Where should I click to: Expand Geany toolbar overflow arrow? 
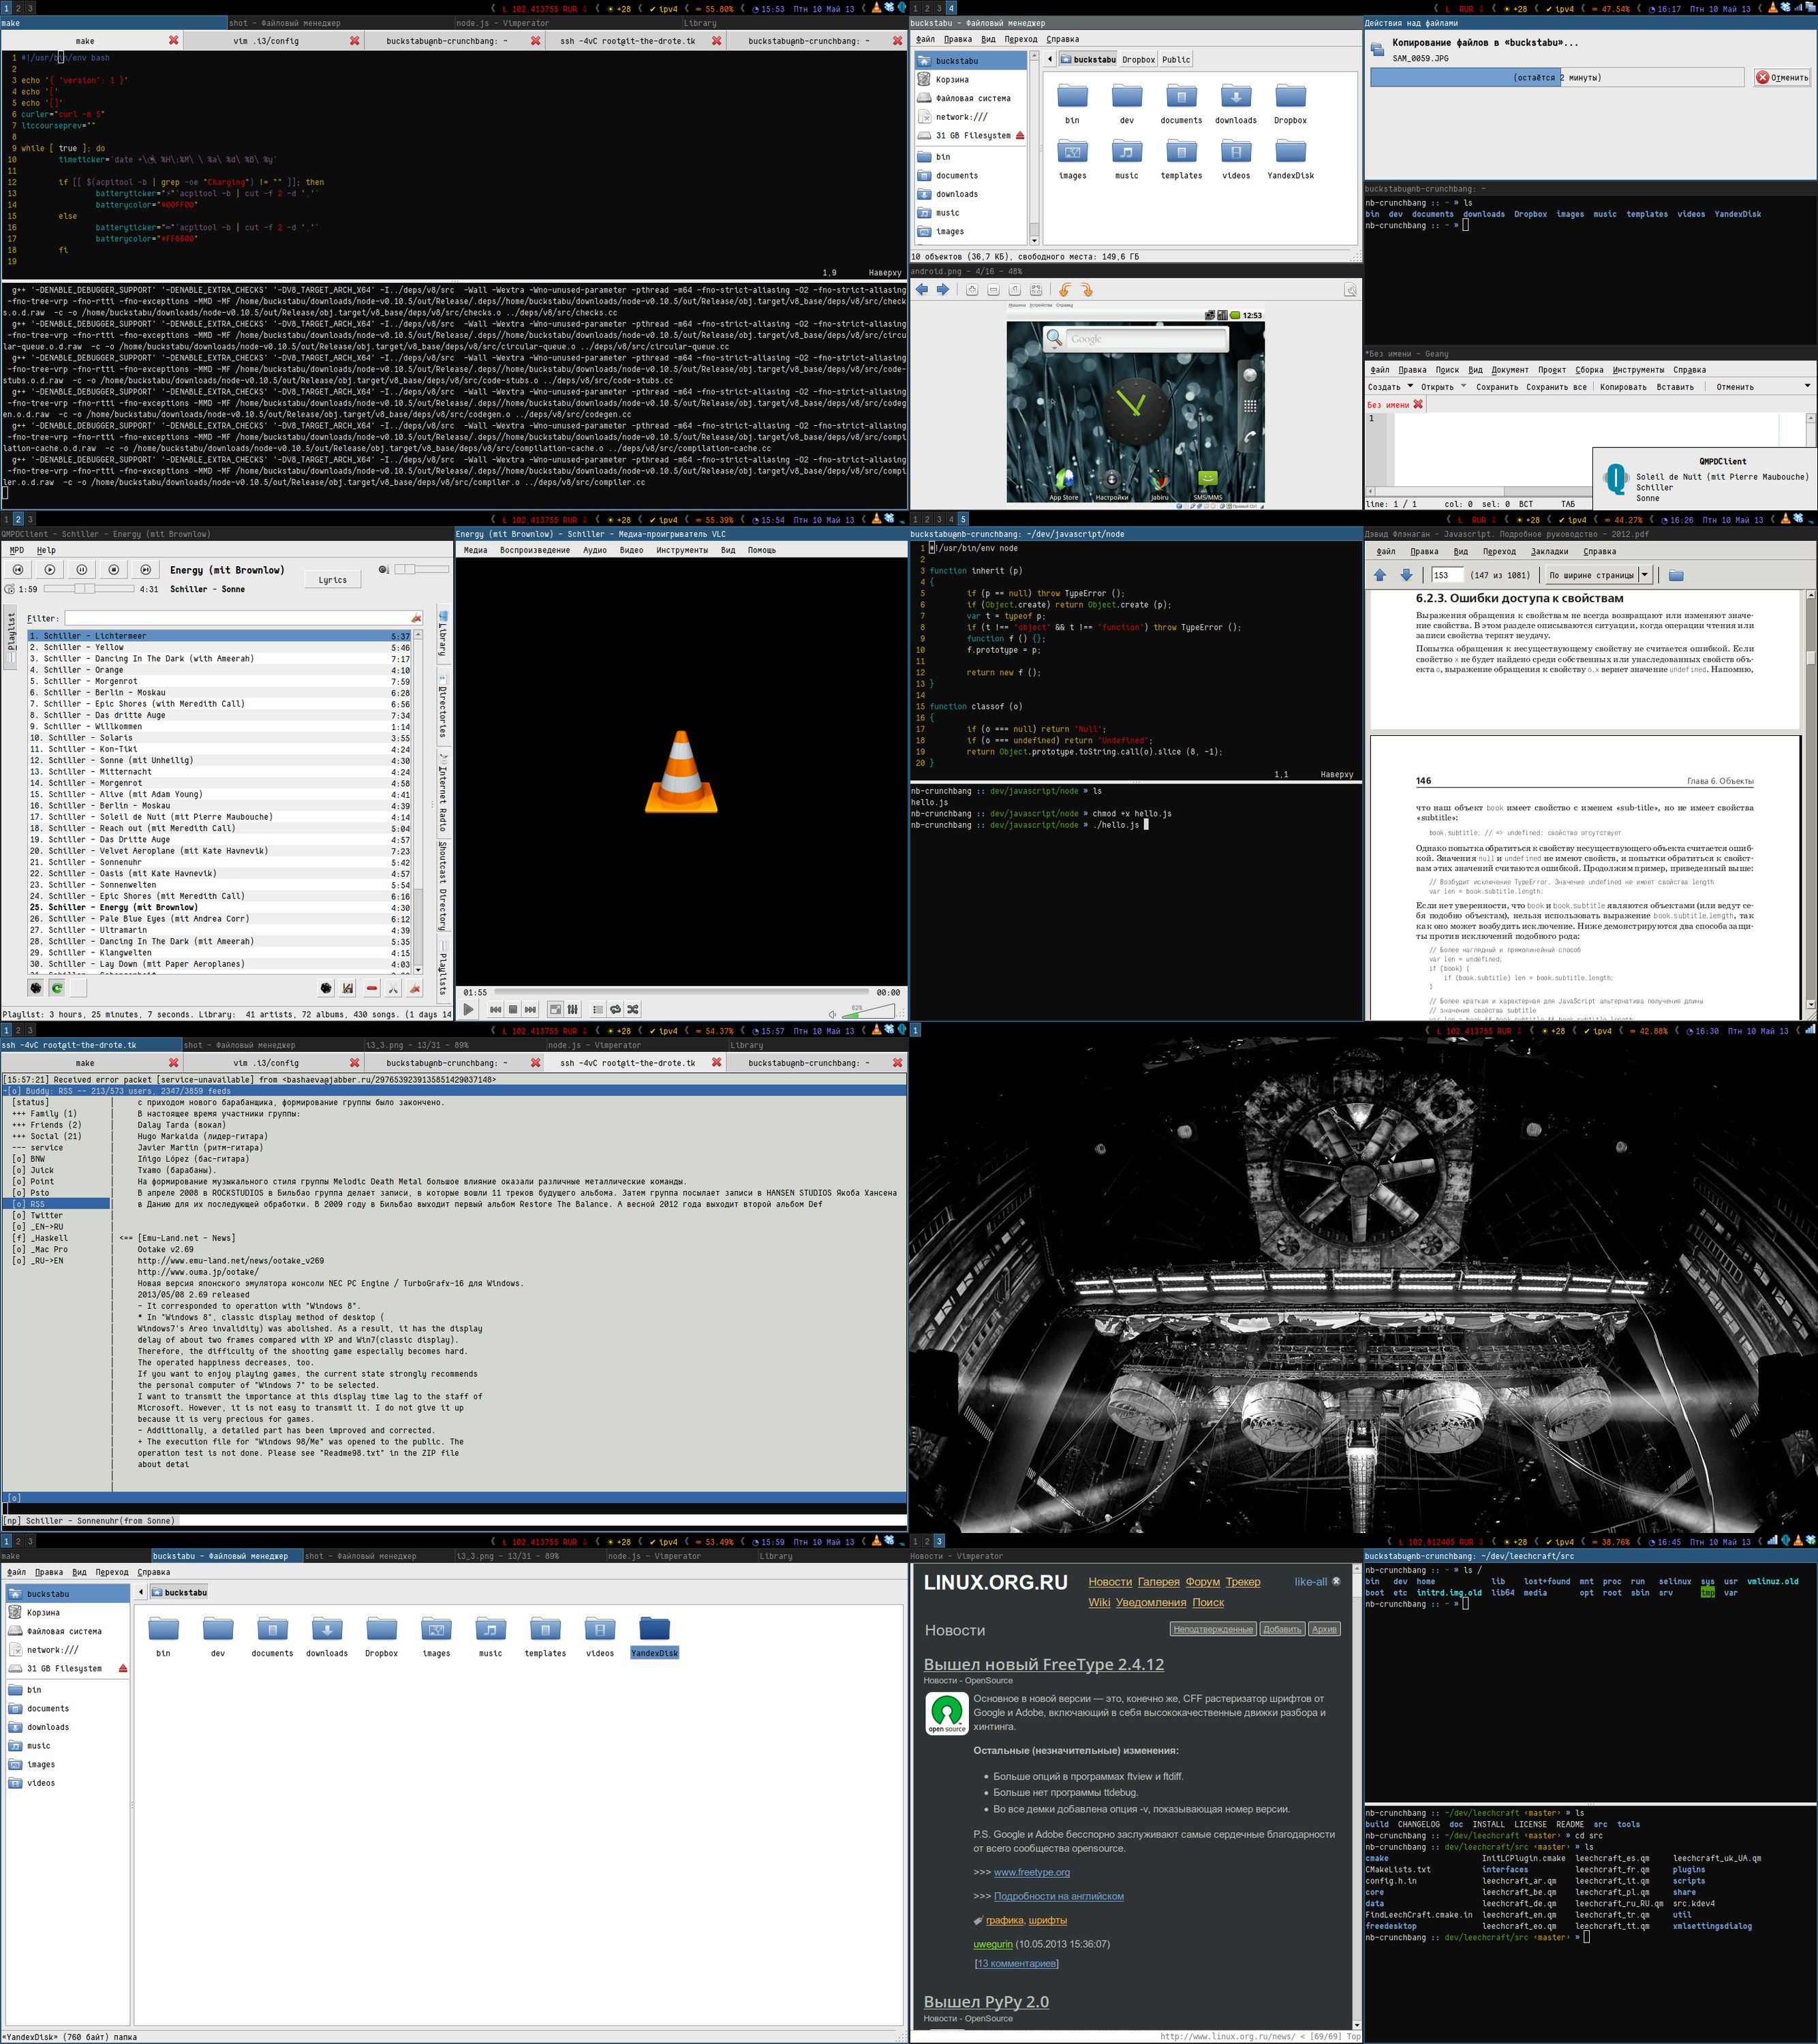(1807, 386)
